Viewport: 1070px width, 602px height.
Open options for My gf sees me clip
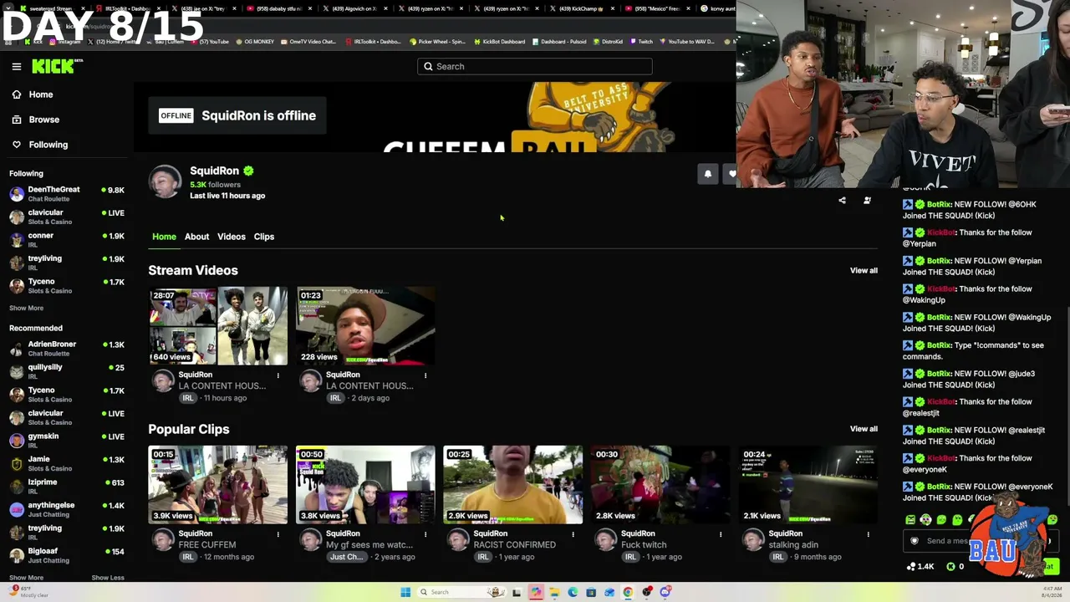(425, 534)
